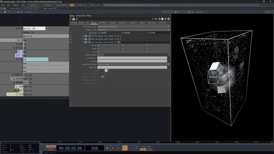This screenshot has width=274, height=154.
Task: Click Realtime toggle in top toolbar
Action: (97, 5)
